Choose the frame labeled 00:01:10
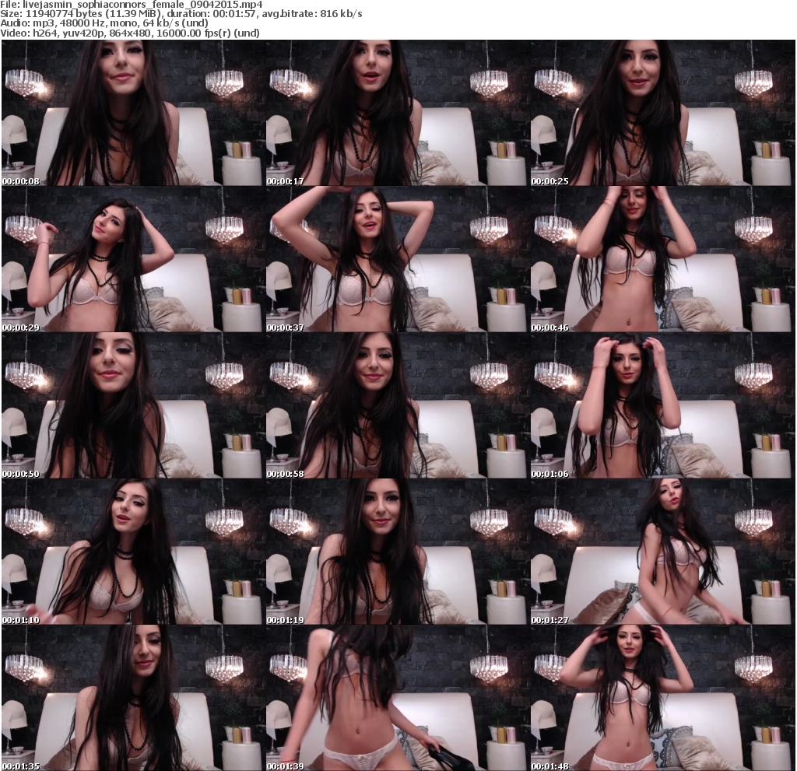 point(133,552)
